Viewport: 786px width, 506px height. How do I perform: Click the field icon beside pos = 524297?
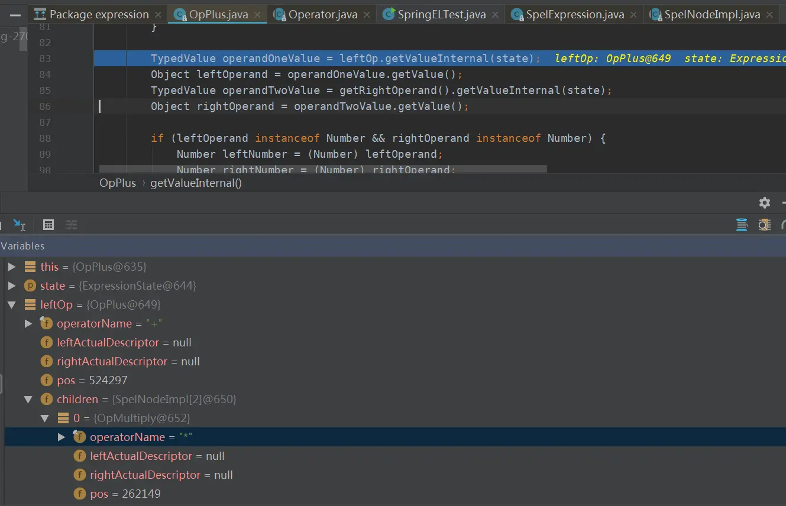(47, 380)
